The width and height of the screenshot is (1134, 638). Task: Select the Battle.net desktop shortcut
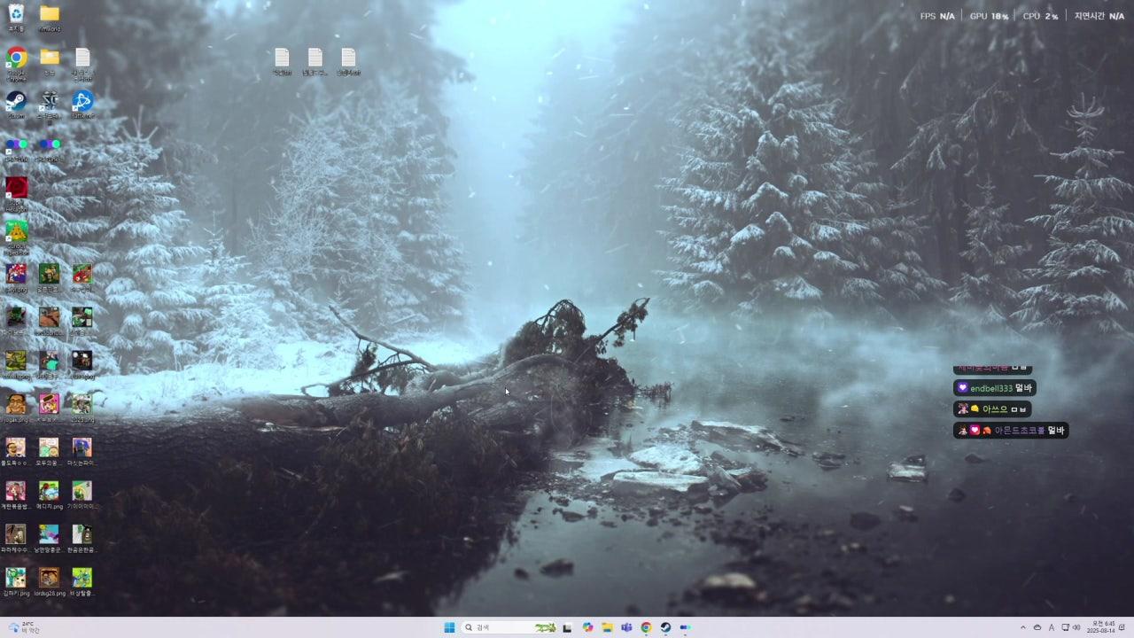(x=82, y=105)
